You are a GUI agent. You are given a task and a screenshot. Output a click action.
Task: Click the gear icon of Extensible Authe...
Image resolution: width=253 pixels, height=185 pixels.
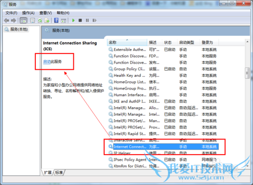click(111, 50)
